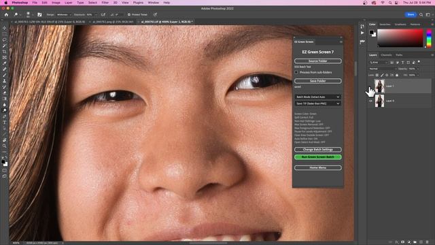The width and height of the screenshot is (435, 245).
Task: Select the Move tool
Action: coord(5,28)
